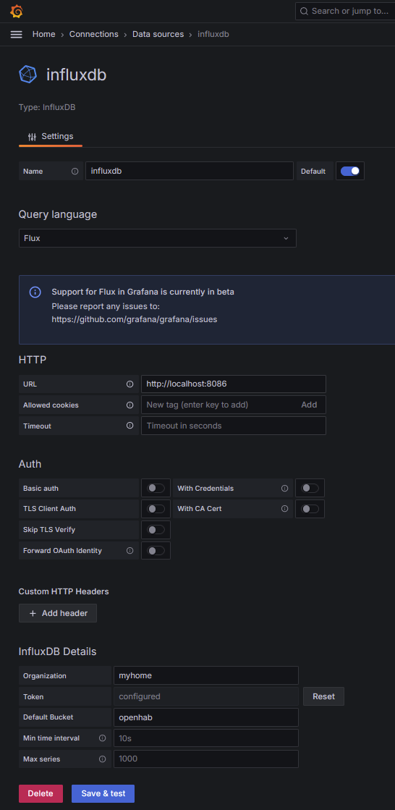Screen dimensions: 395x810
Task: Click the beta notice info icon
Action: [35, 292]
